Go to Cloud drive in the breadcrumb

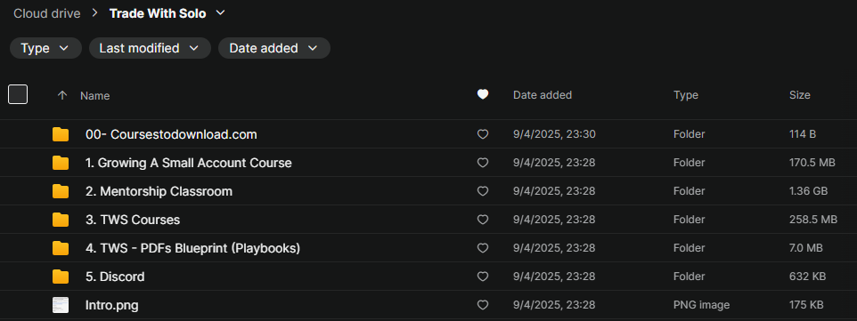click(x=47, y=13)
